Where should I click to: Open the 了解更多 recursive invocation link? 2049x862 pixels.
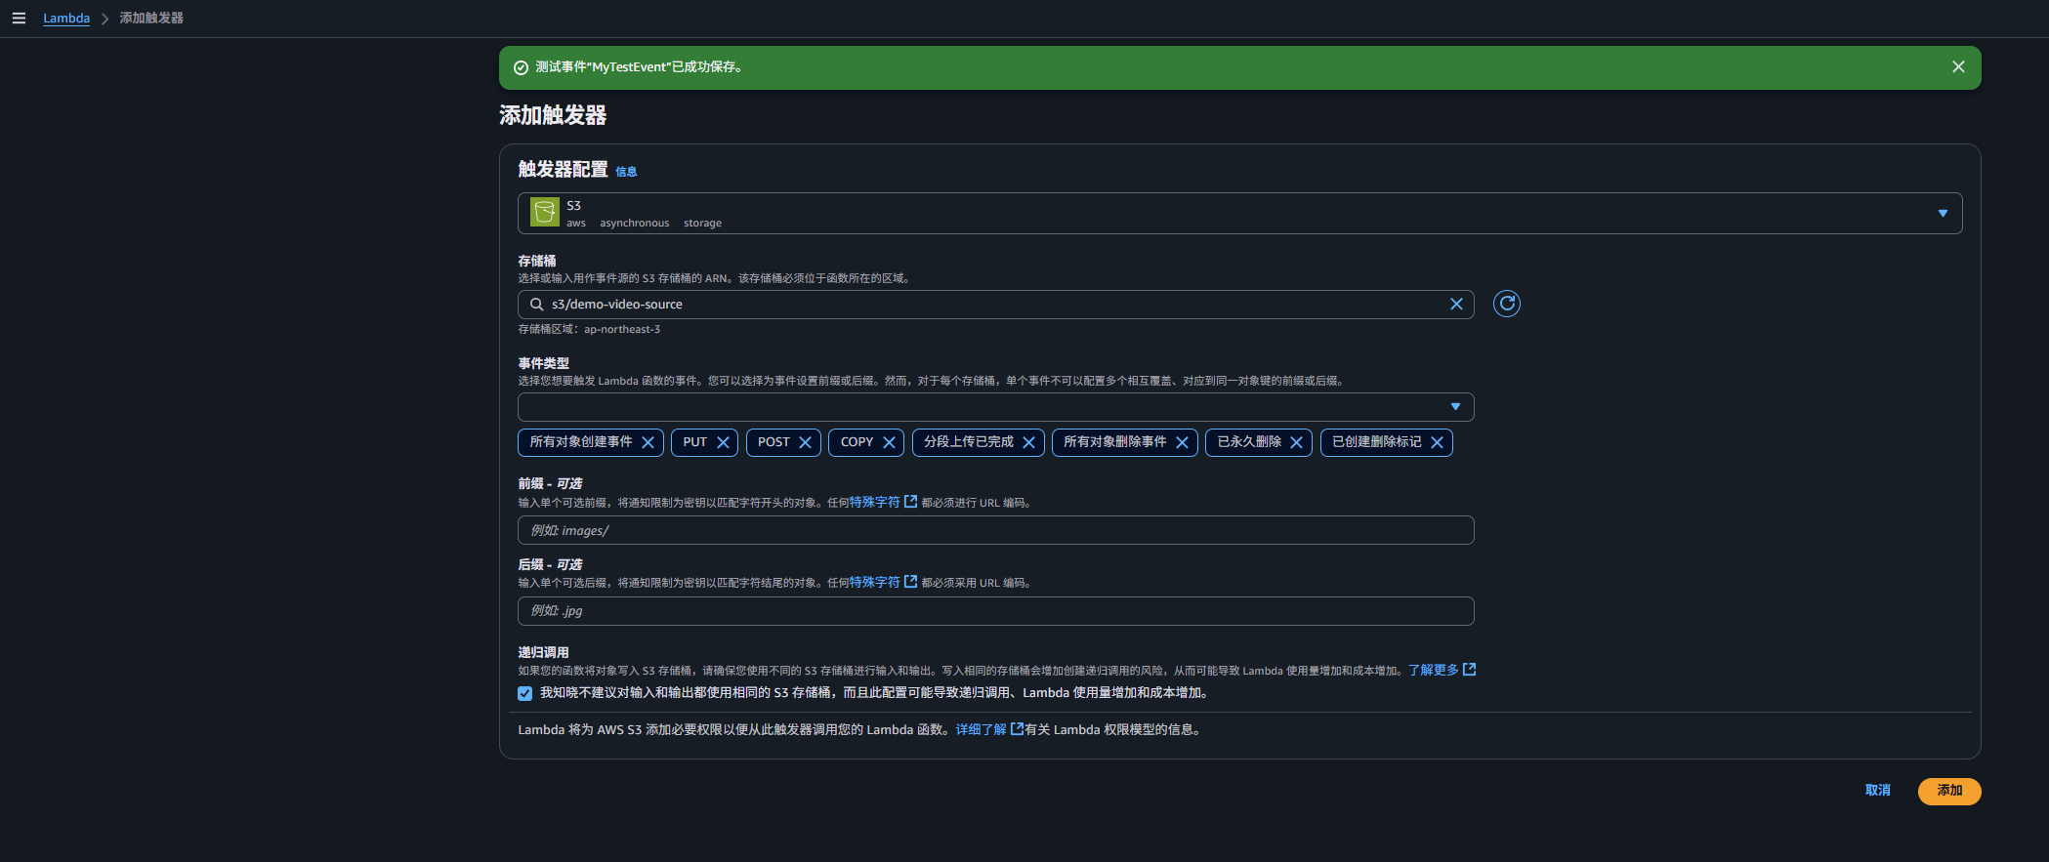point(1442,670)
